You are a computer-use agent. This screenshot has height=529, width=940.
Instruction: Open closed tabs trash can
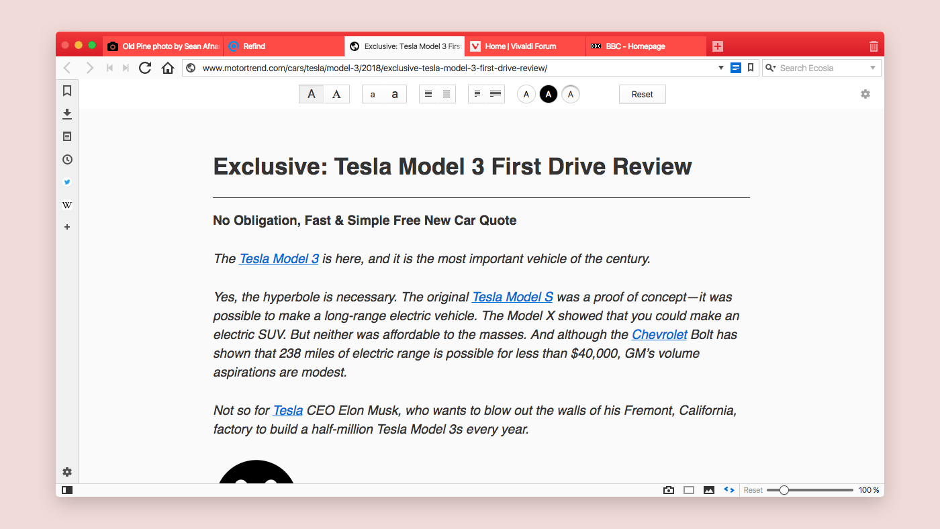(874, 46)
